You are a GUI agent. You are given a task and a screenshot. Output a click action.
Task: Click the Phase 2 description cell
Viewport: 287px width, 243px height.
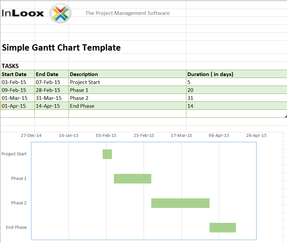tap(79, 98)
